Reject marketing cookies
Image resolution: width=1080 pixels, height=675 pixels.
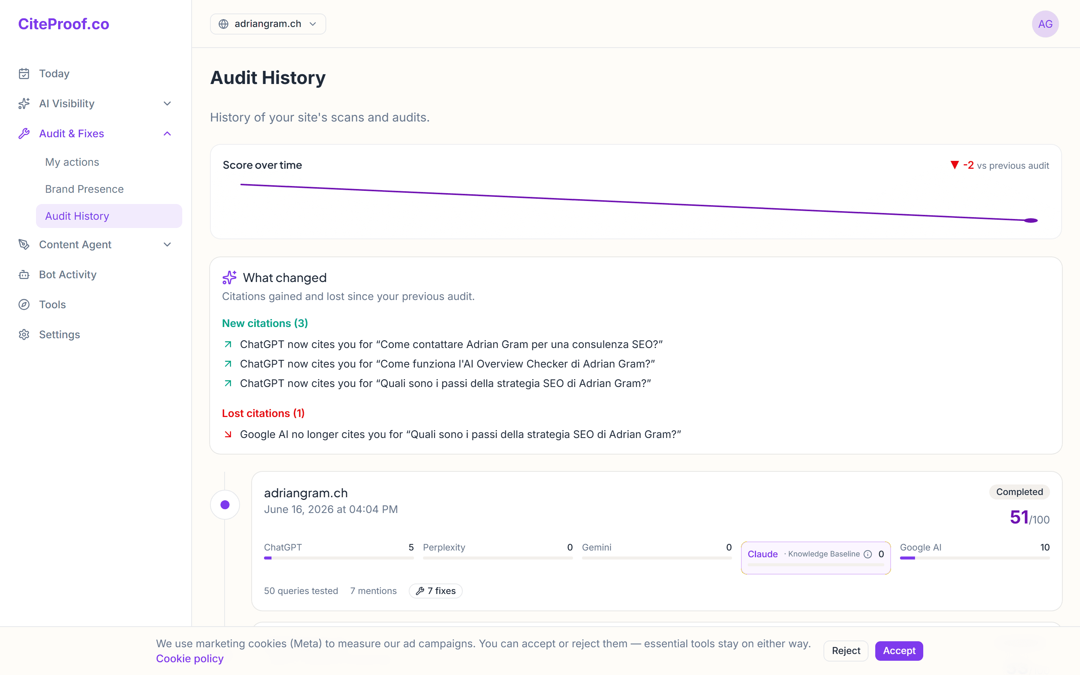pos(846,651)
